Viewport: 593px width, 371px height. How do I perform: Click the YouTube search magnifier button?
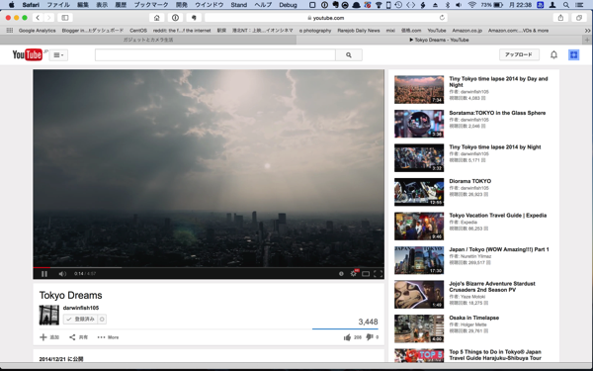(x=349, y=54)
